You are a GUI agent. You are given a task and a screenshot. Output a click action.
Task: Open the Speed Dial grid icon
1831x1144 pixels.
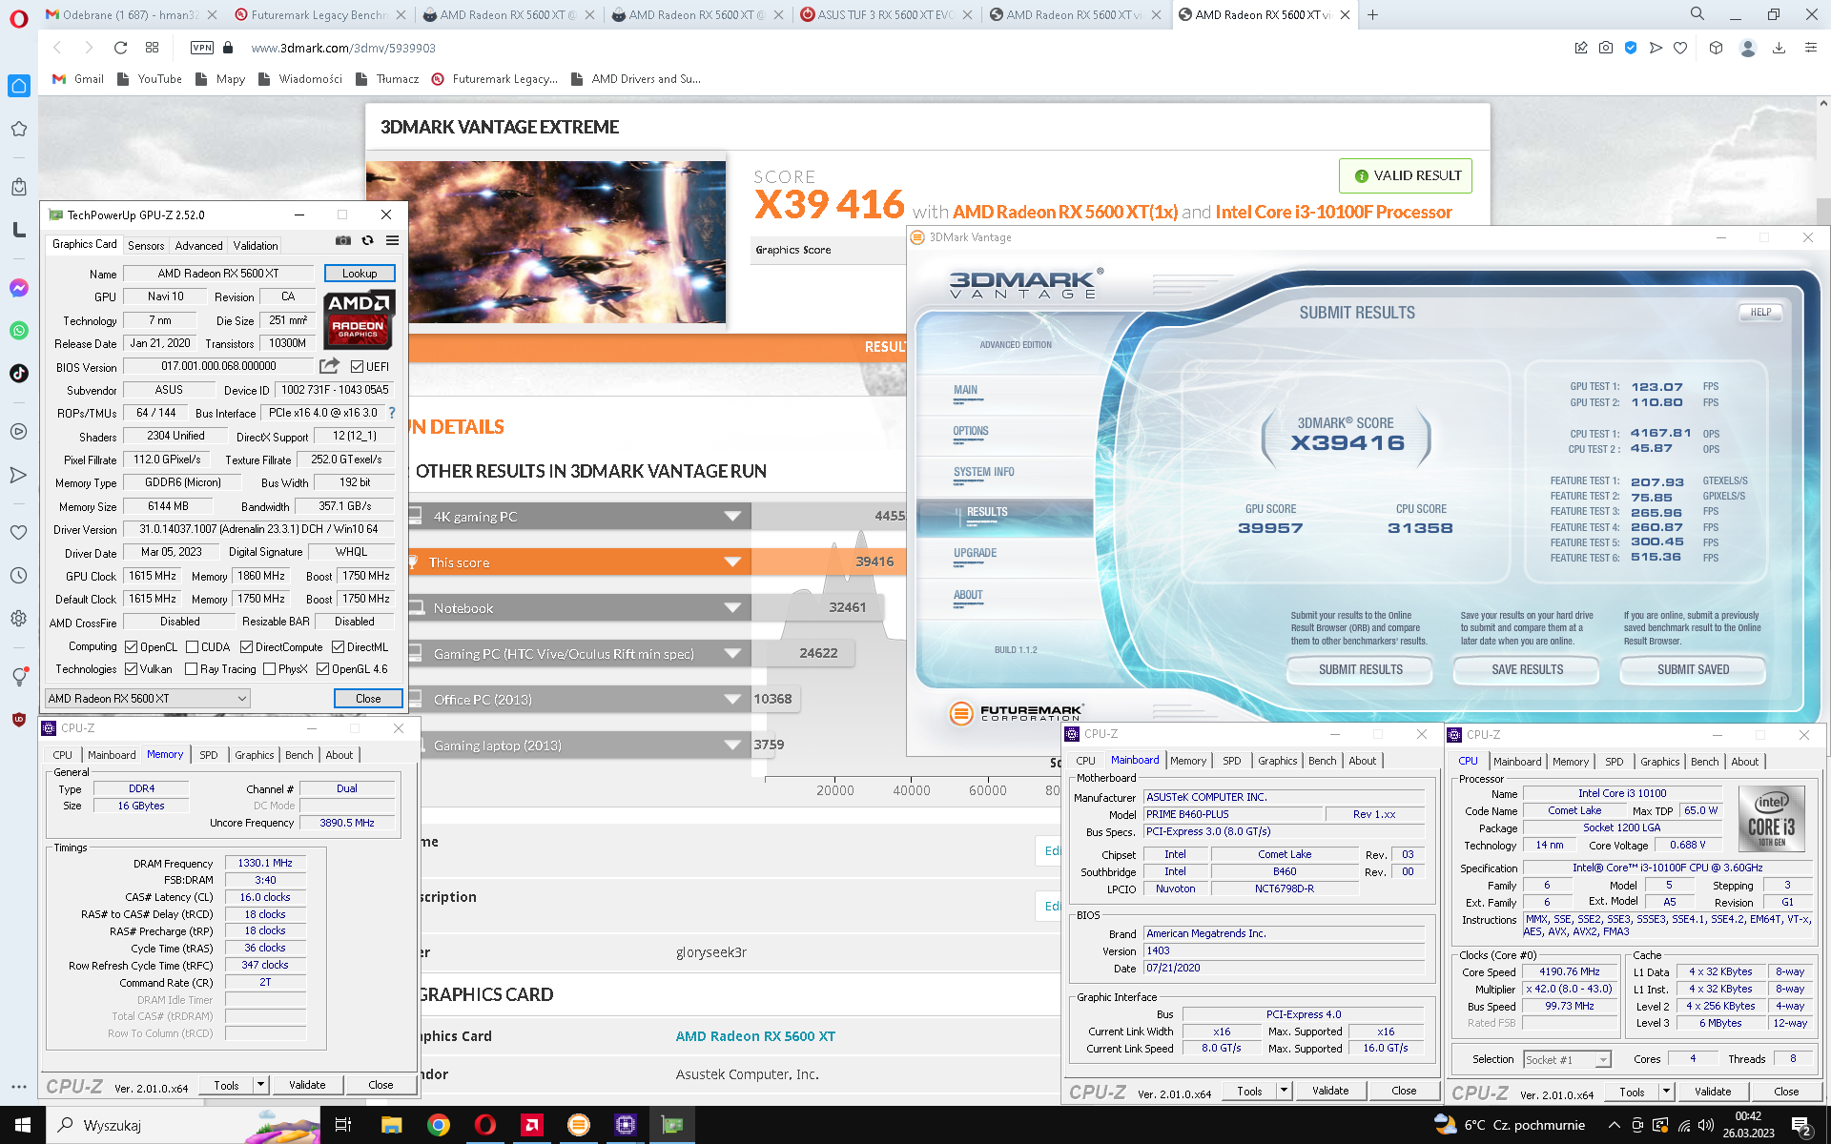152,48
